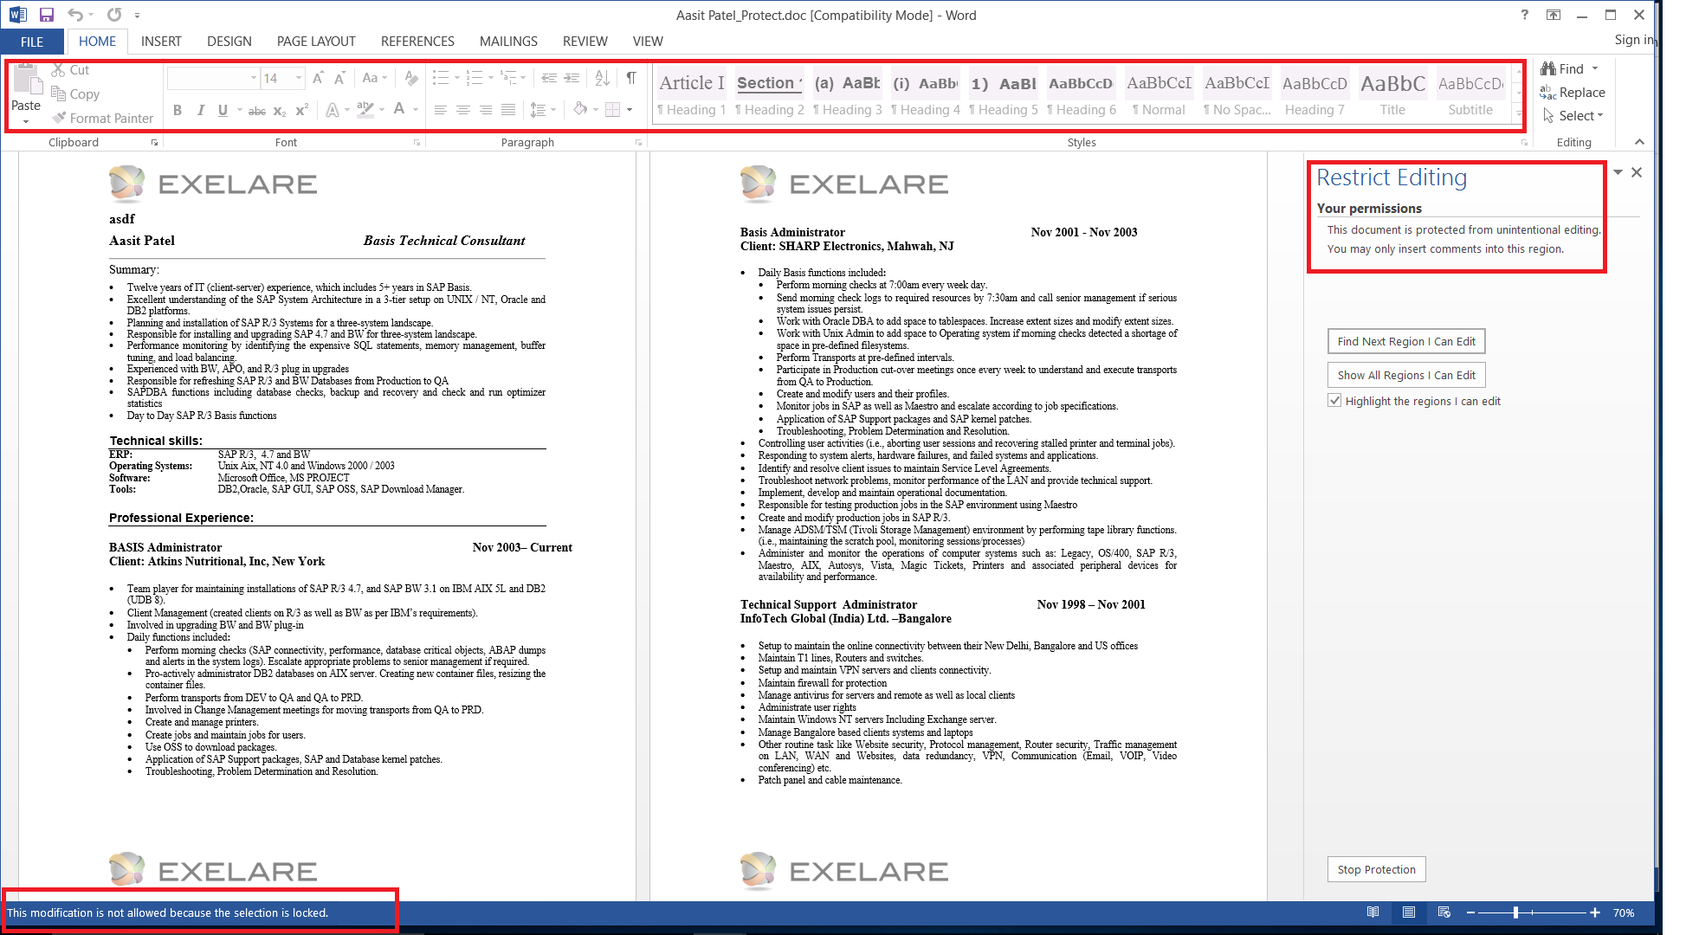
Task: Click the Save icon in quick access toolbar
Action: point(47,15)
